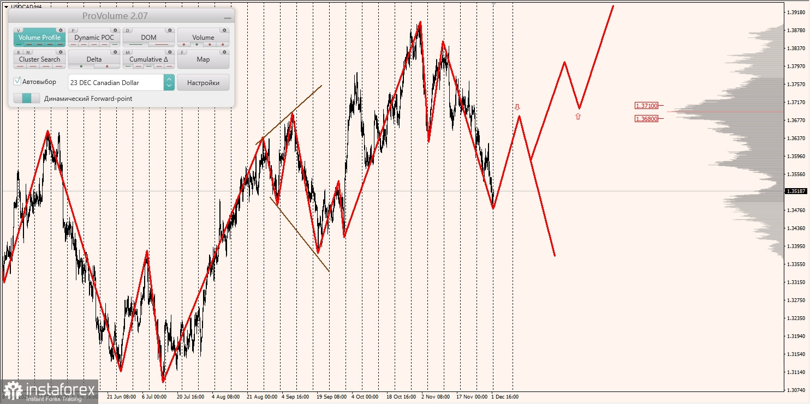Toggle green dot segment under Delta
This screenshot has width=810, height=404.
coord(81,66)
